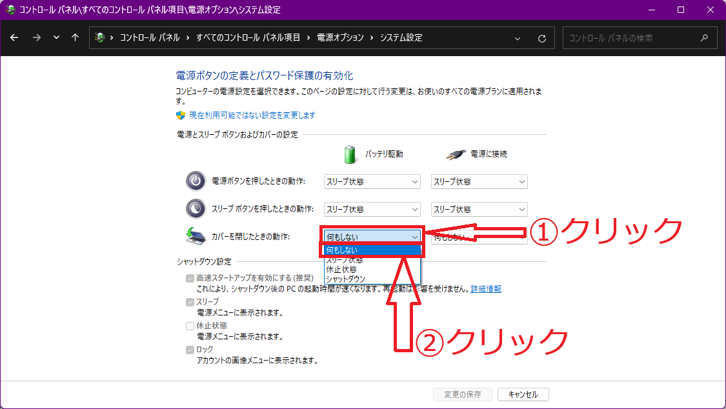
Task: Open the address bar dropdown chevron
Action: pos(518,37)
